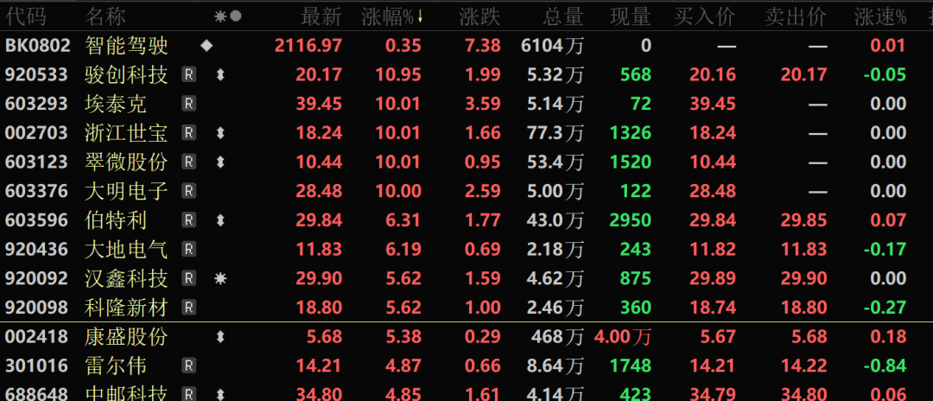
Task: Click the R badge beside 伯特利
Action: 188,220
